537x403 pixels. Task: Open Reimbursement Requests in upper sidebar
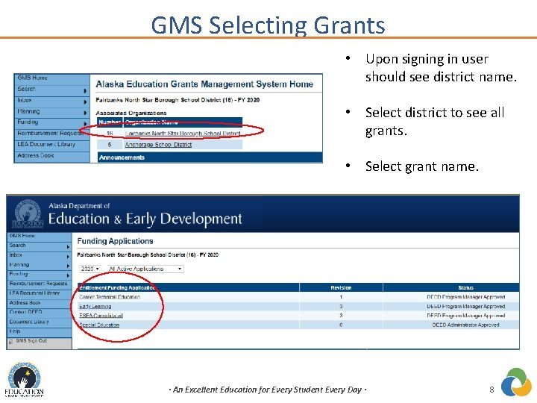[51, 133]
